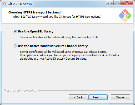The image size is (135, 105).
Task: Click the Windows Certificate Stores description line
Action: click(x=63, y=52)
